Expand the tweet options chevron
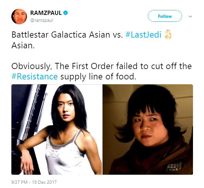Viewport: 204px width, 188px height. coord(190,17)
